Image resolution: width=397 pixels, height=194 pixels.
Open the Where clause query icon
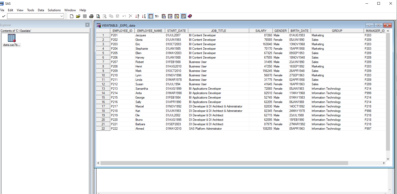pos(184,16)
